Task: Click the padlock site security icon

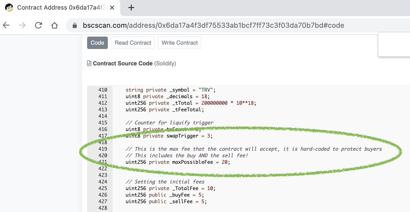Action: coord(75,26)
